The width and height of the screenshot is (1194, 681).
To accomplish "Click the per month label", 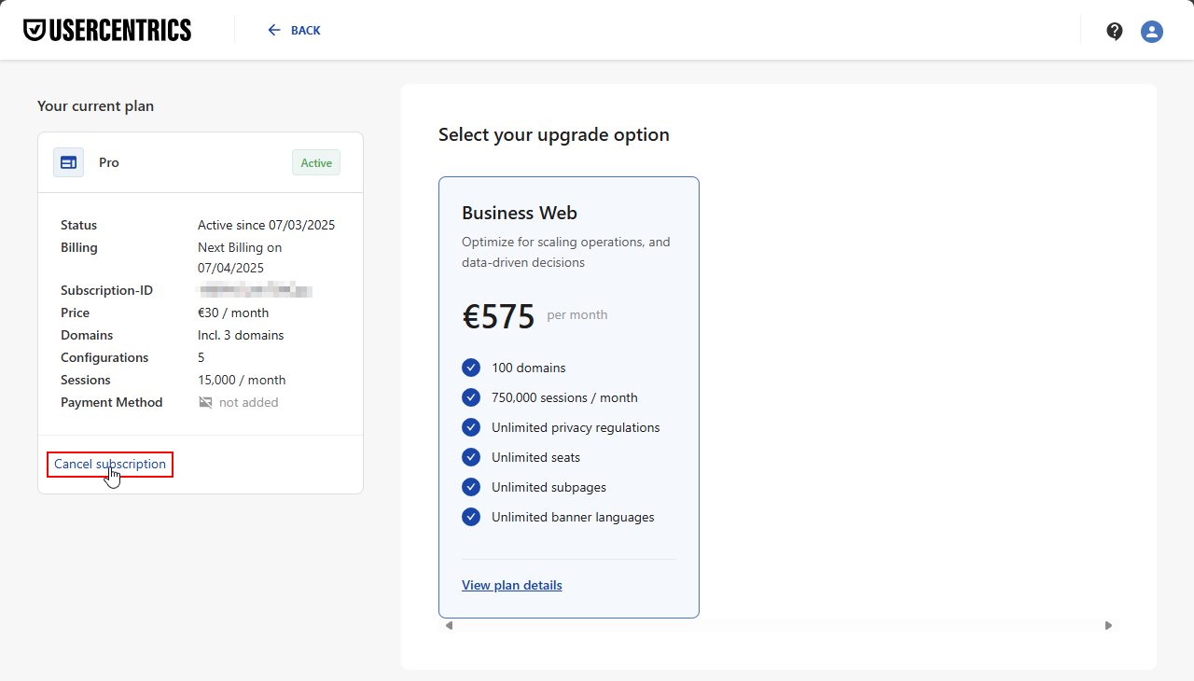I will click(x=577, y=315).
